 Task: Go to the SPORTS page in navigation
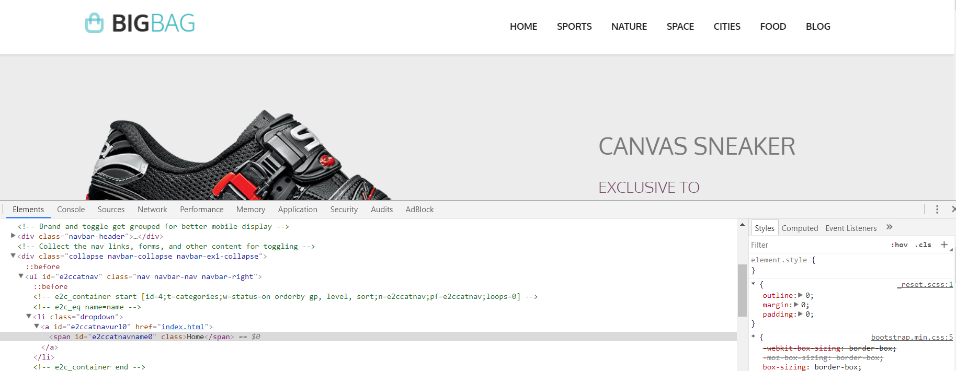pos(574,27)
